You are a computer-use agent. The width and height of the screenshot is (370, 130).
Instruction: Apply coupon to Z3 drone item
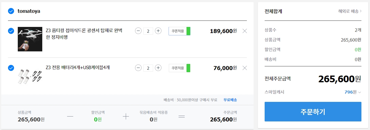[179, 31]
